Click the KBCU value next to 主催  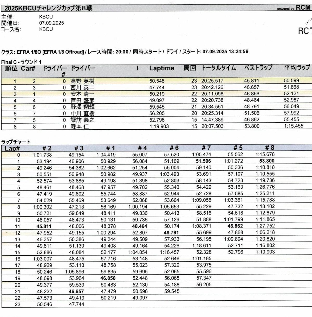[x=46, y=17]
